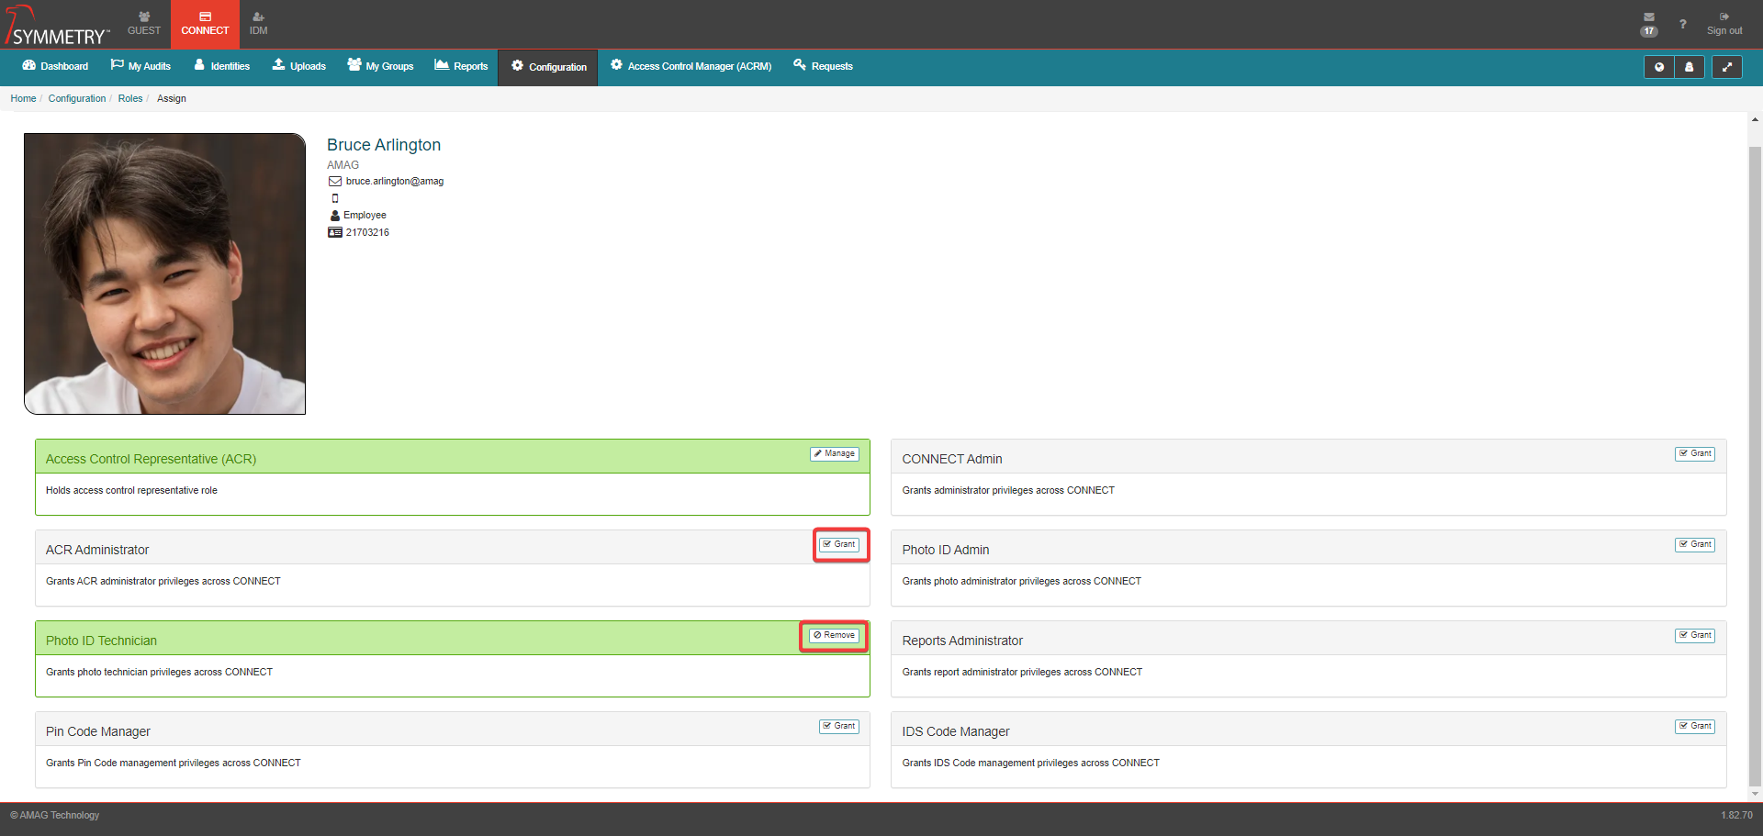This screenshot has width=1763, height=836.
Task: Grant the IDS Code Manager role
Action: [x=1695, y=726]
